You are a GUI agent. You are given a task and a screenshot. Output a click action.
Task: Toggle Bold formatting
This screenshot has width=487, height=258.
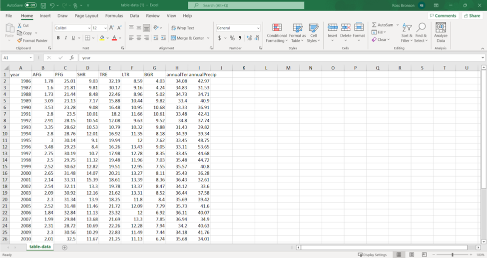(58, 38)
